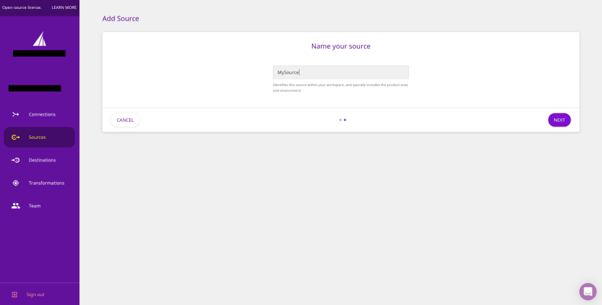This screenshot has width=602, height=305.
Task: Click the Connections icon in the sidebar
Action: pos(16,114)
